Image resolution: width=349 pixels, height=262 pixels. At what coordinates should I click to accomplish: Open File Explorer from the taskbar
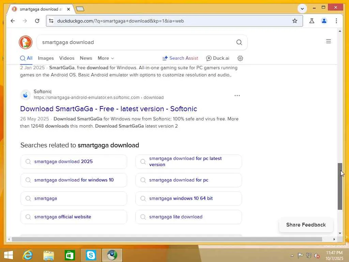click(49, 255)
